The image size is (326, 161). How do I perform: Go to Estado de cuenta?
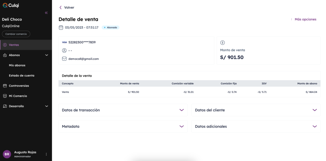(22, 76)
